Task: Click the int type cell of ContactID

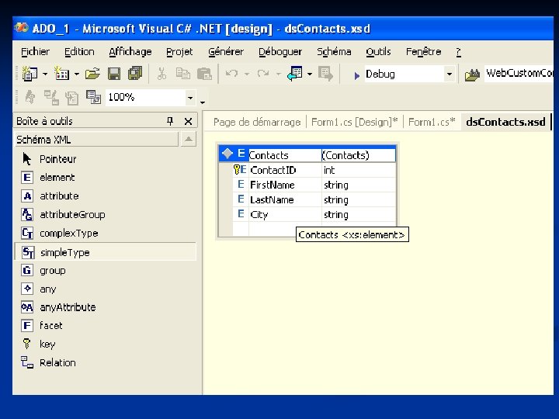Action: (x=359, y=170)
